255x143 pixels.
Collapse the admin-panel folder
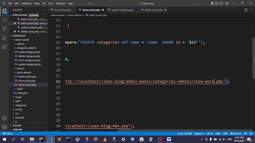pos(22,40)
